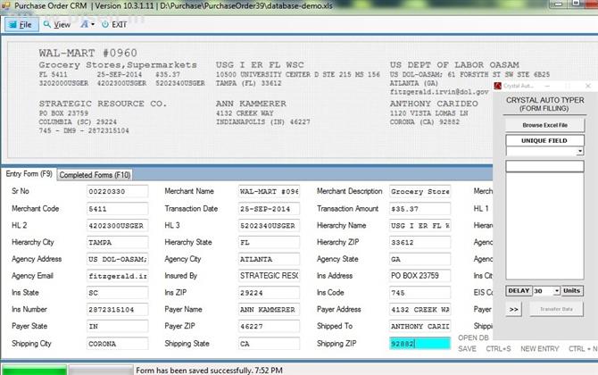598x375 pixels.
Task: Click the >> button in Auto Typer
Action: tap(514, 310)
